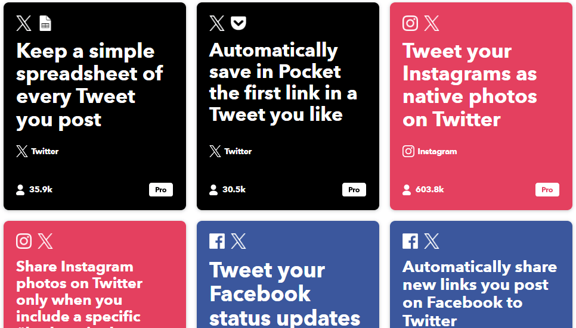Open 'Tweet your Instagrams as native photos' applet
This screenshot has height=328, width=576.
point(470,85)
